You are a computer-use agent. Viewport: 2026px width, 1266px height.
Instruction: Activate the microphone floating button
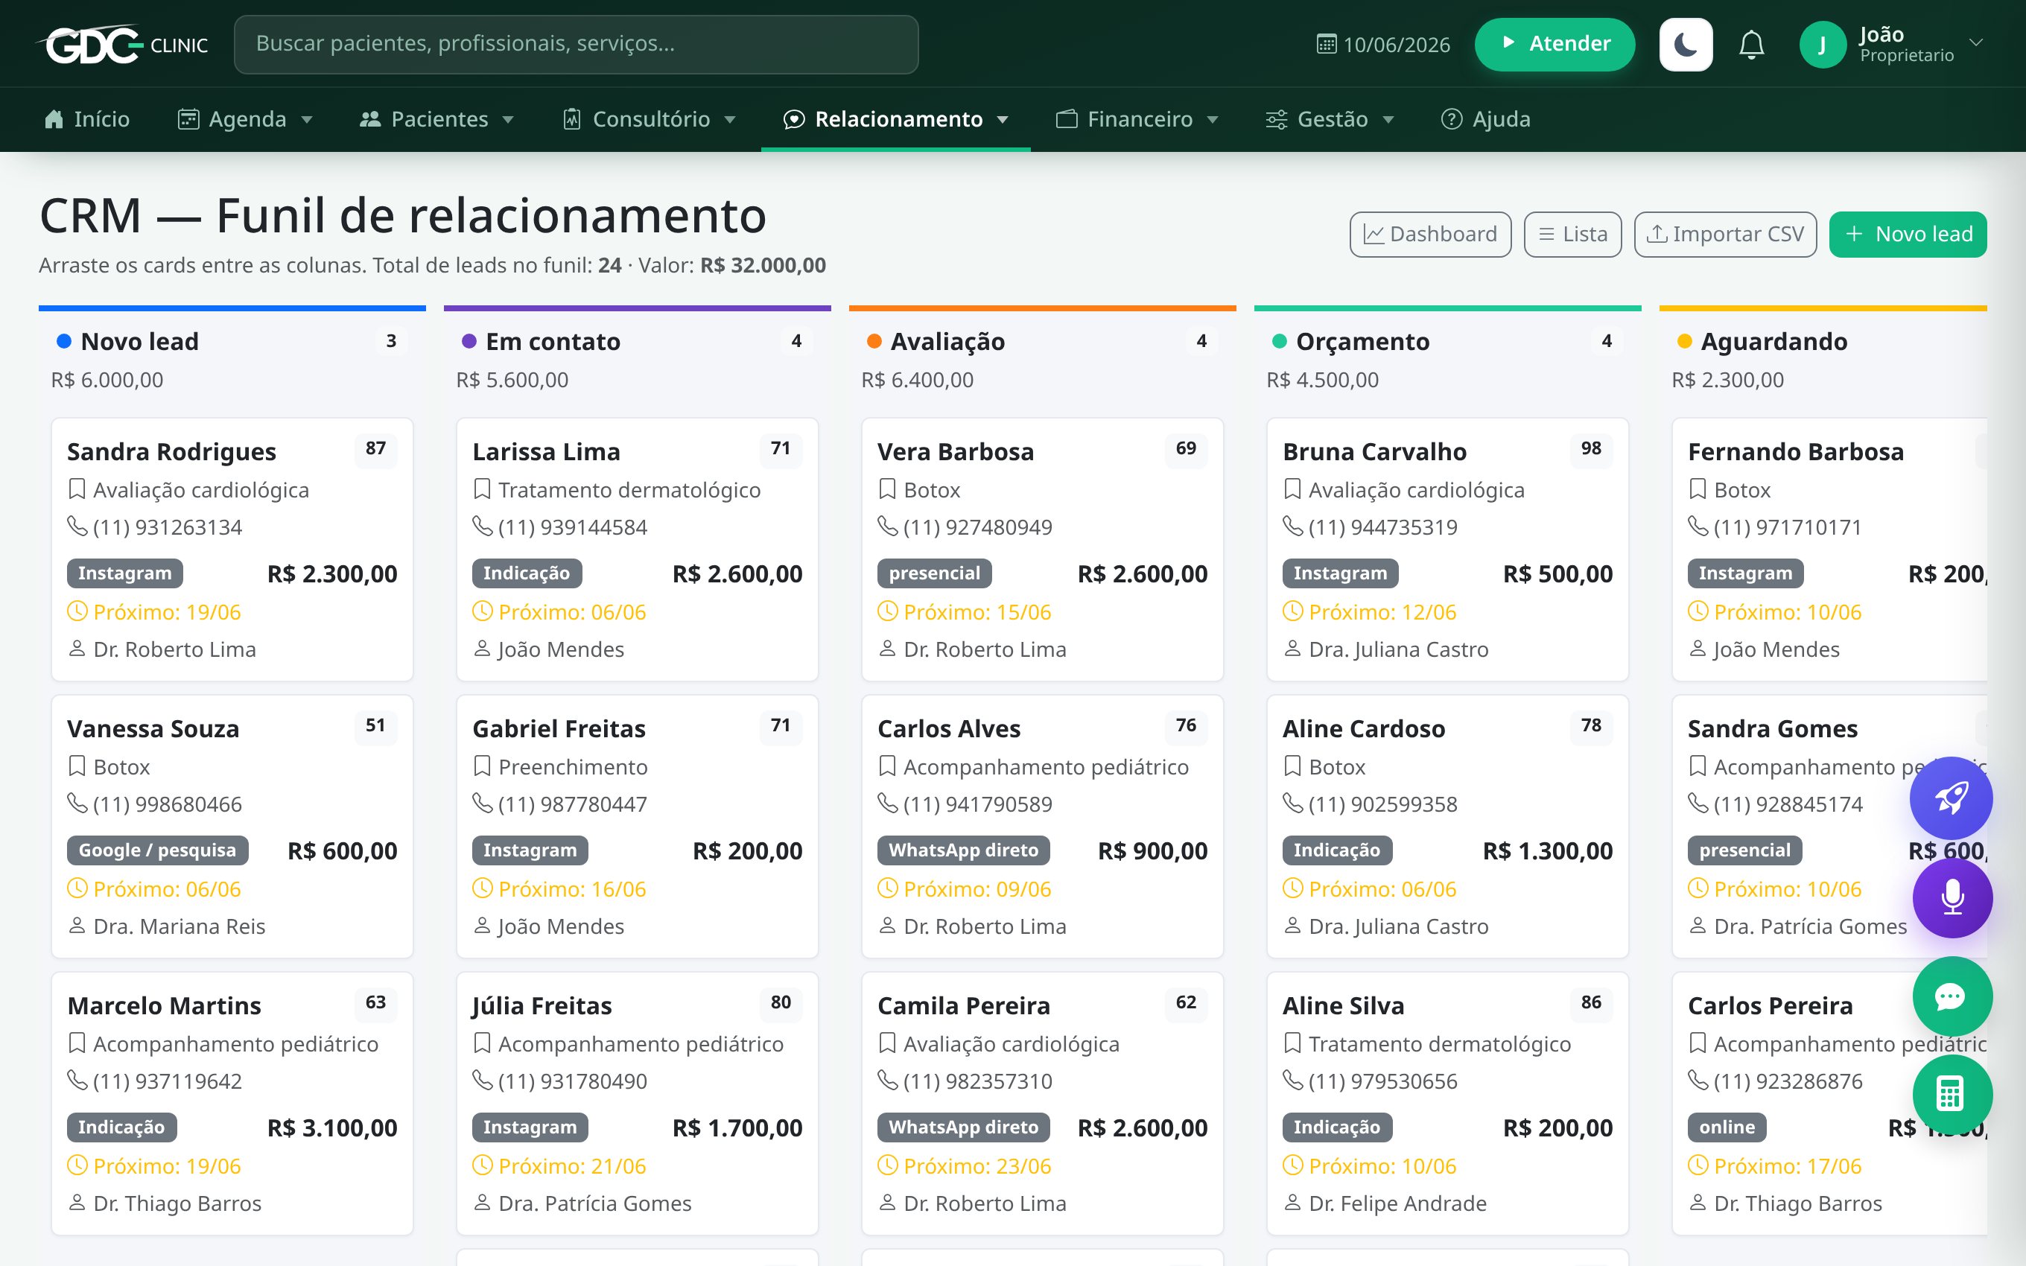pos(1952,897)
